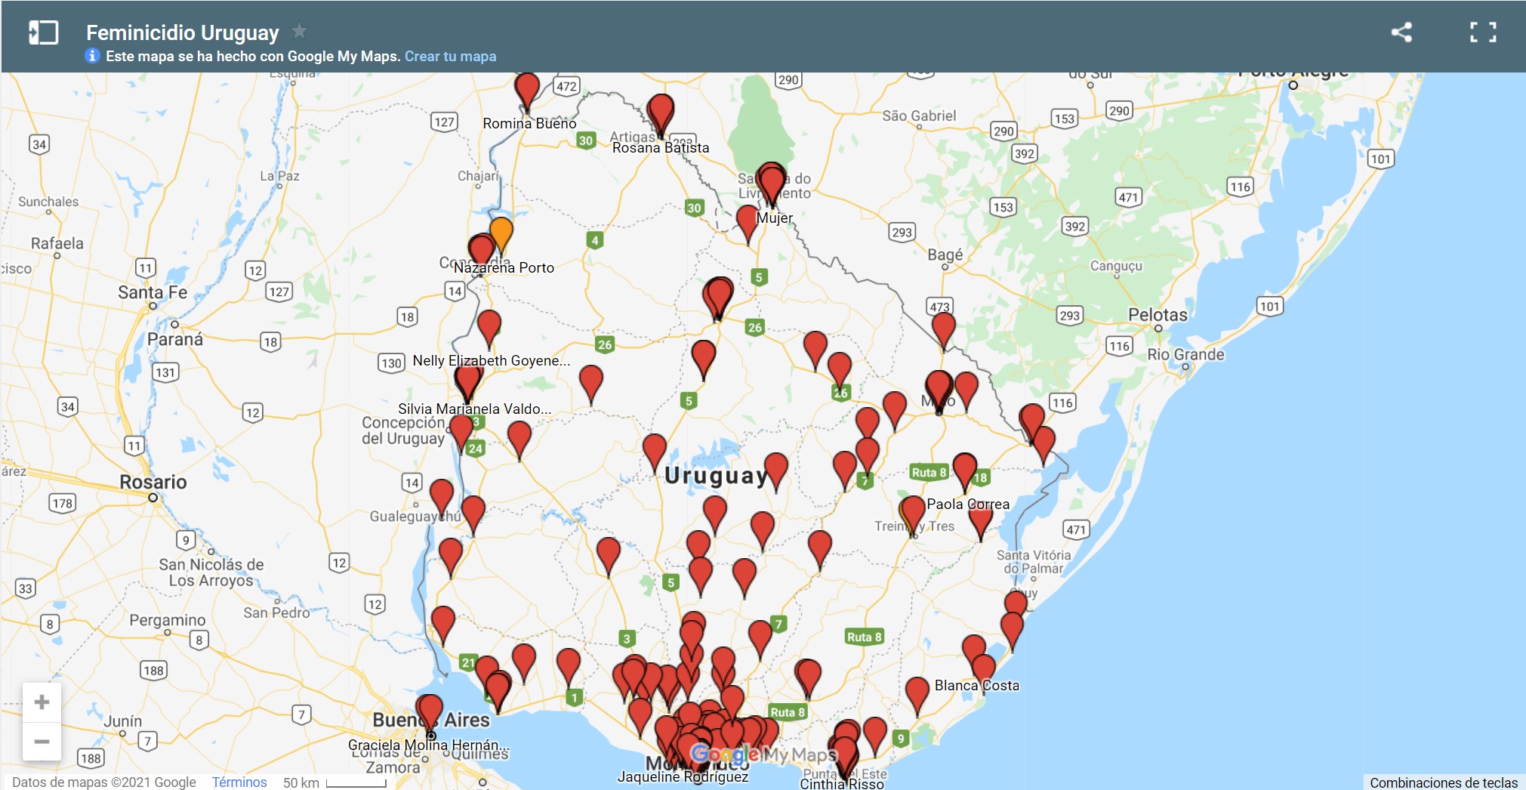The height and width of the screenshot is (790, 1526).
Task: Click the 'Silvia Marianela Valdo...' marker label
Action: 475,409
